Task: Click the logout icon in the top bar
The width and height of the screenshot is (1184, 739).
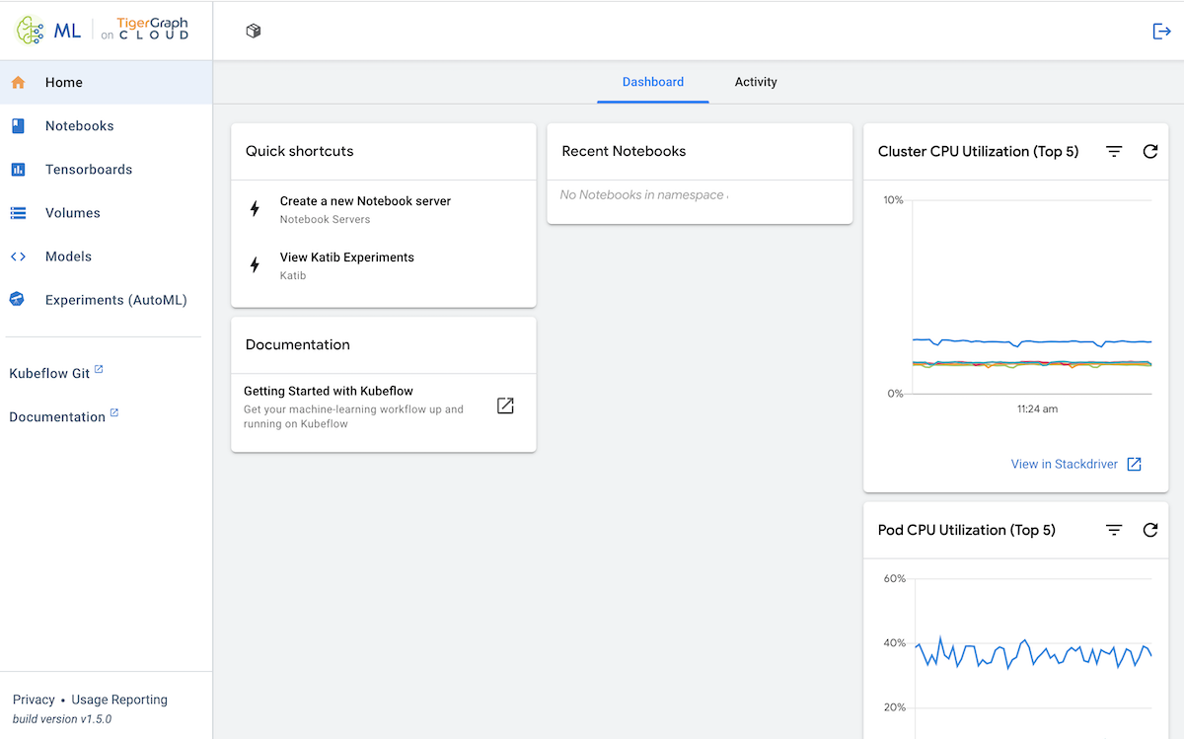Action: coord(1160,31)
